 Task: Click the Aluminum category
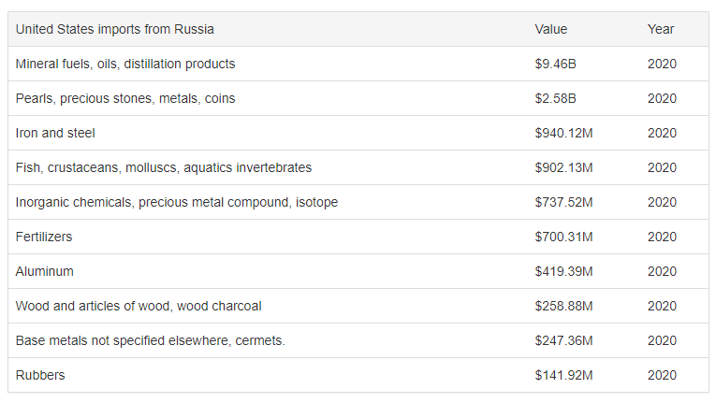[x=44, y=271]
